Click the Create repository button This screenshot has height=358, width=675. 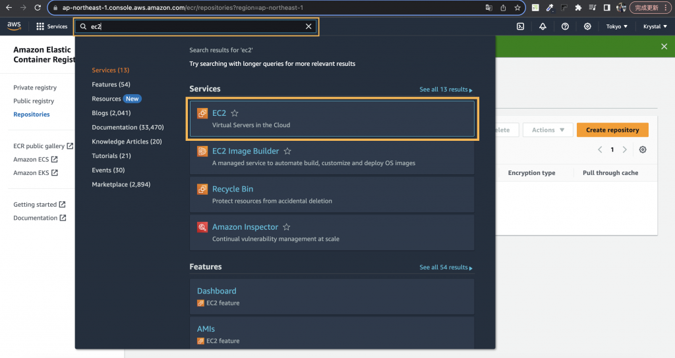click(x=612, y=130)
